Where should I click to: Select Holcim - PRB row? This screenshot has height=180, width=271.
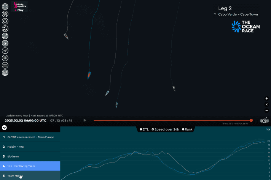(30, 147)
